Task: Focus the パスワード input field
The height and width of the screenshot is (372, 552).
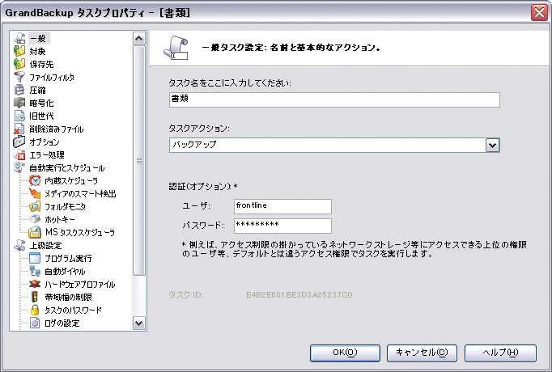Action: pos(282,226)
